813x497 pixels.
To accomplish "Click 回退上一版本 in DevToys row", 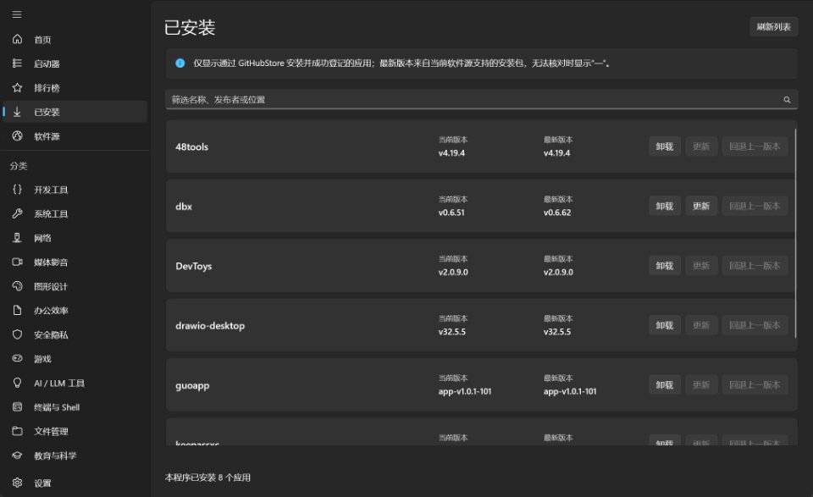I will click(x=755, y=266).
